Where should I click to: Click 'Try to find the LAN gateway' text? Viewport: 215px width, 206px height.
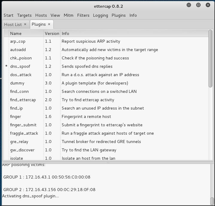tap(89, 150)
